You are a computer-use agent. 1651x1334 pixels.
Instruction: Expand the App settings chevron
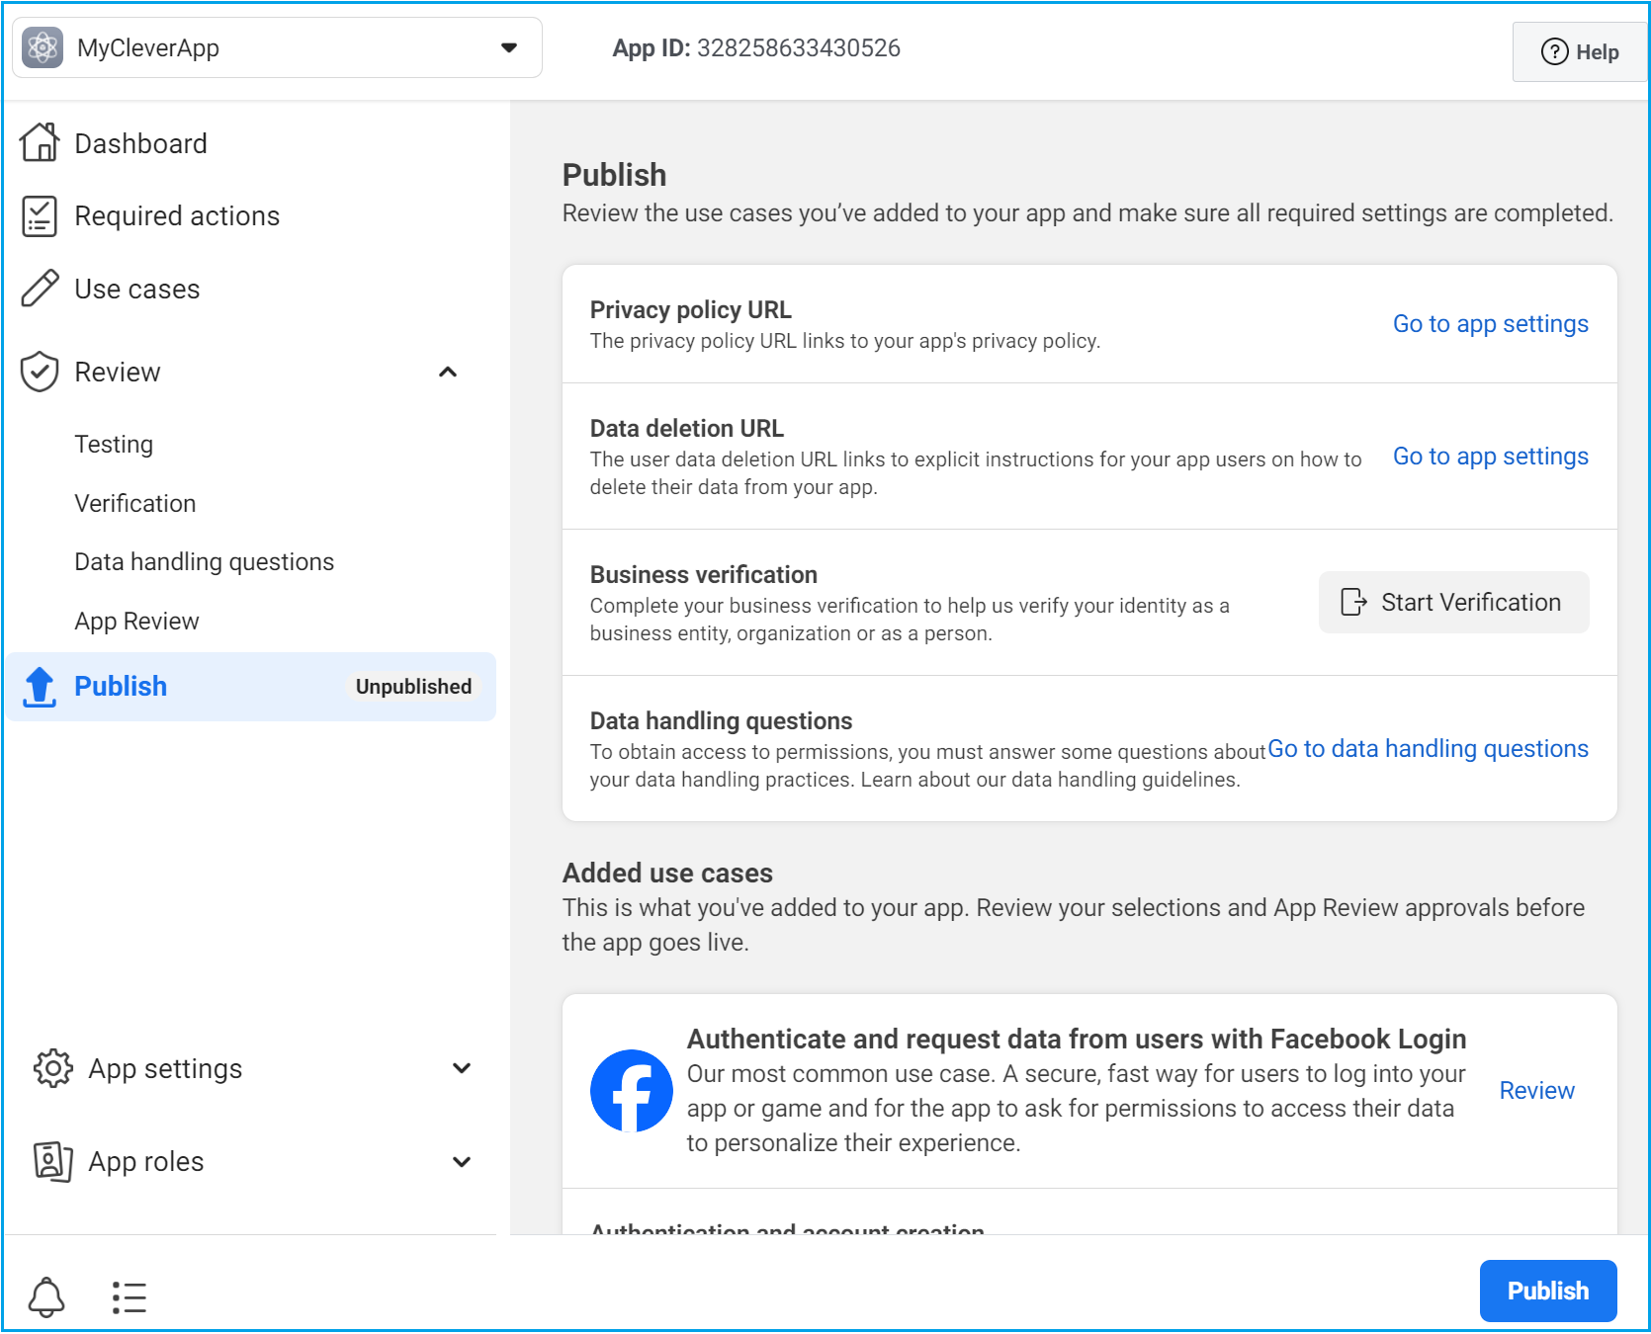point(462,1068)
